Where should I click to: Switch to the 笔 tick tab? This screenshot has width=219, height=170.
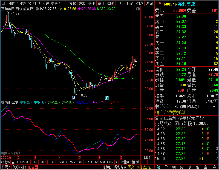point(159,167)
